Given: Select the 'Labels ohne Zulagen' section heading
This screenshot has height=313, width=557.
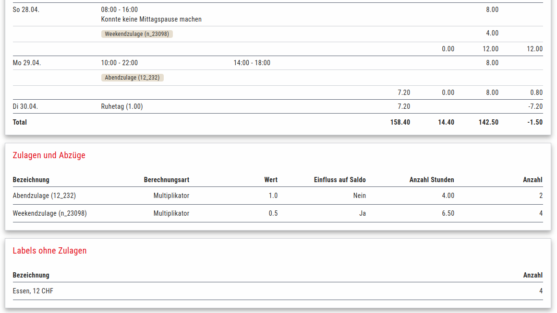Looking at the screenshot, I should (49, 251).
